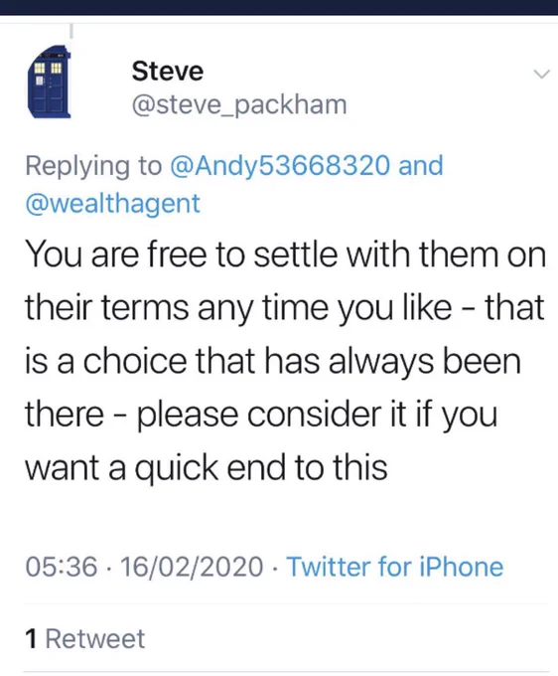This screenshot has height=676, width=558.
Task: Select the tweet body text
Action: pos(285,361)
